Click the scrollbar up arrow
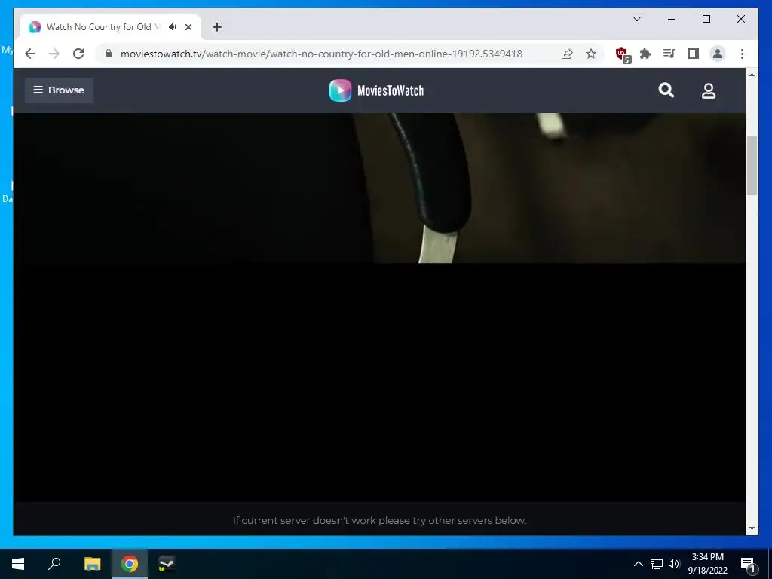This screenshot has height=579, width=772. click(752, 75)
